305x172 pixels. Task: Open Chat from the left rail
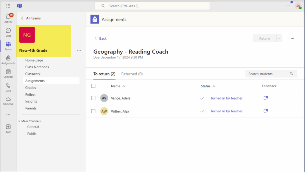[8, 31]
